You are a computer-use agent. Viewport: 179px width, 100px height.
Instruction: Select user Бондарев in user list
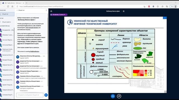pos(7,30)
